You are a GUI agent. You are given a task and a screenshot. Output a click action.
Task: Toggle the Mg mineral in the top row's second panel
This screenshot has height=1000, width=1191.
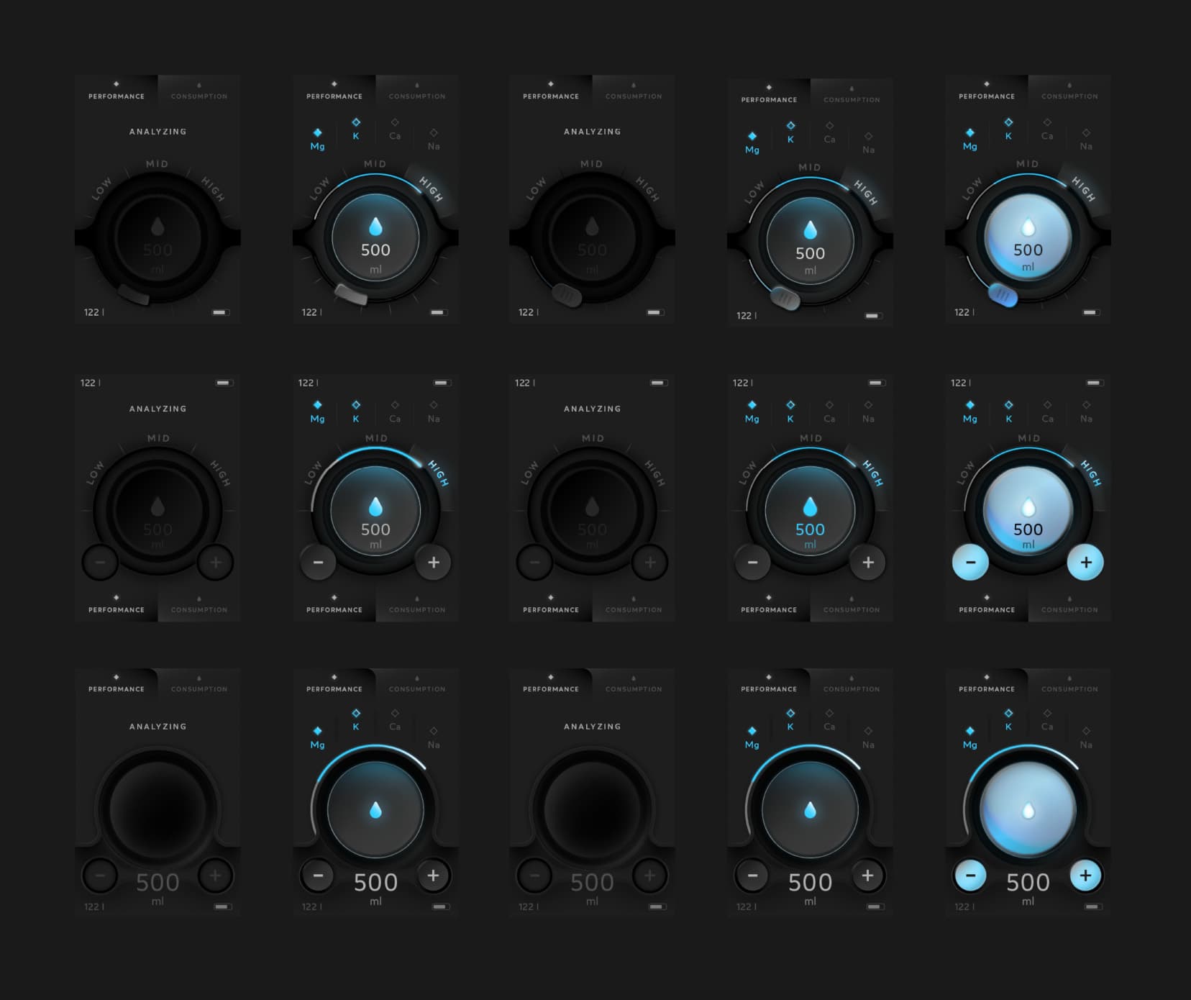(x=317, y=140)
